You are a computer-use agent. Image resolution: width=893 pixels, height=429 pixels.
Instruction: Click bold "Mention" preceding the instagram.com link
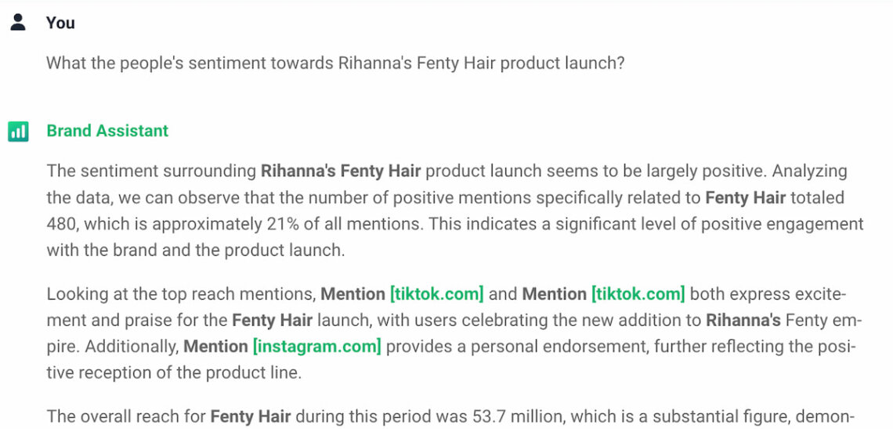click(x=215, y=346)
